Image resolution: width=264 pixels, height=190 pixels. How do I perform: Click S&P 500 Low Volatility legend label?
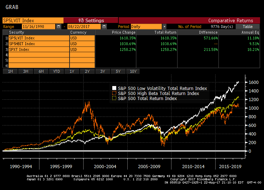162,88
